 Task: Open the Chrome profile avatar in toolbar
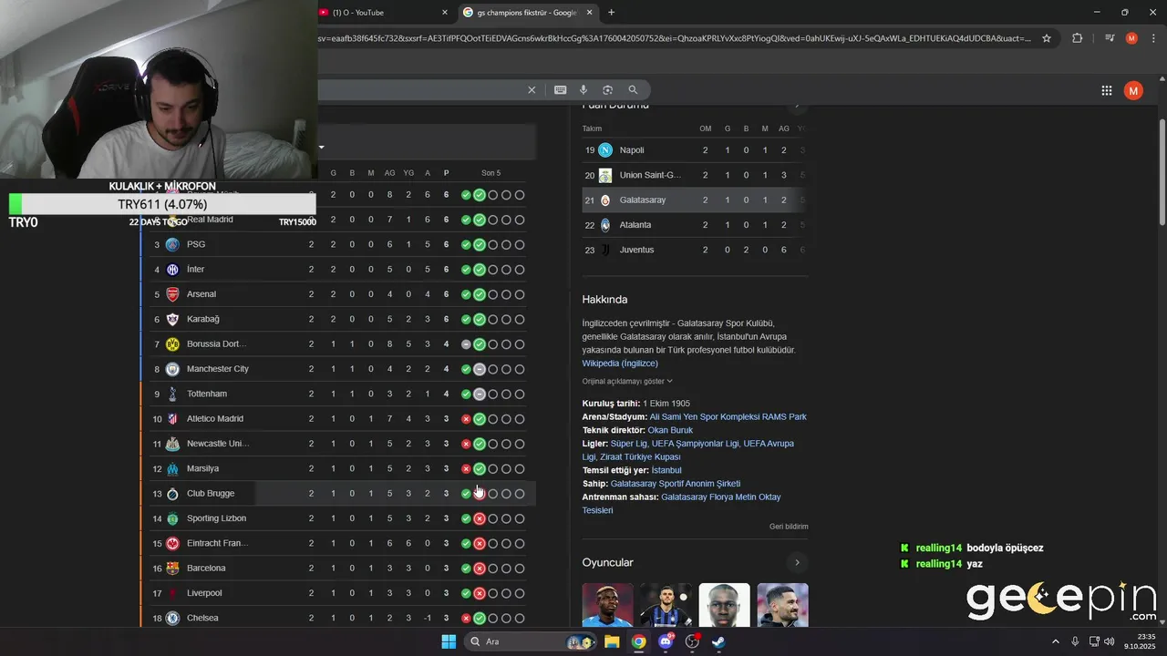pyautogui.click(x=1131, y=38)
